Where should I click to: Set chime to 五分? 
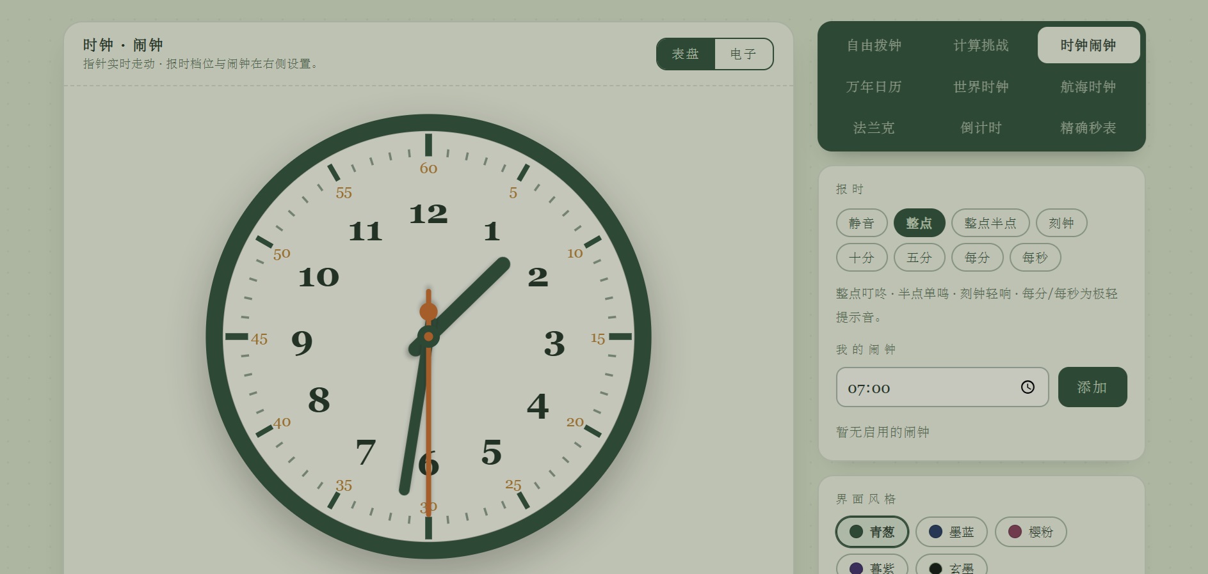point(919,258)
